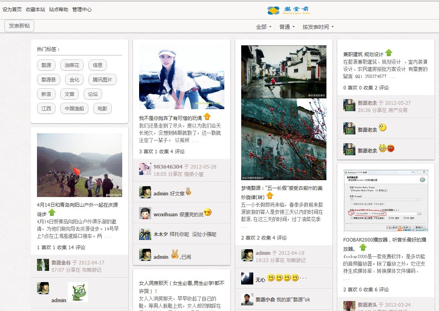The height and width of the screenshot is (311, 439).
Task: Click thinking emoticon in 婺源老余 comment
Action: point(382,128)
